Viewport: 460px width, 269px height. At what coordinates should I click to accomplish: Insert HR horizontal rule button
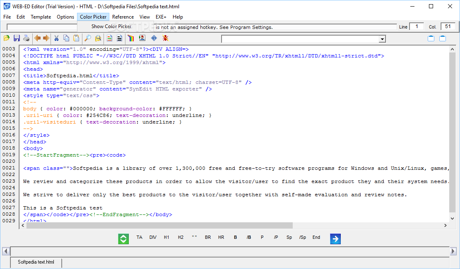click(x=221, y=237)
